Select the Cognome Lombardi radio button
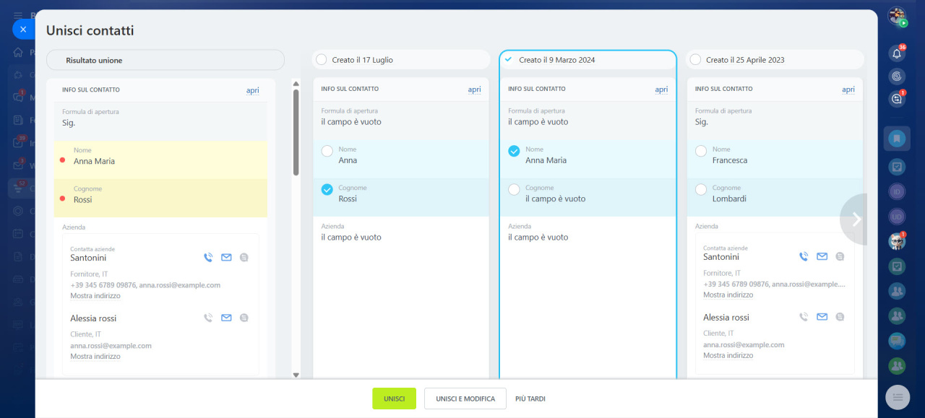 click(x=700, y=189)
